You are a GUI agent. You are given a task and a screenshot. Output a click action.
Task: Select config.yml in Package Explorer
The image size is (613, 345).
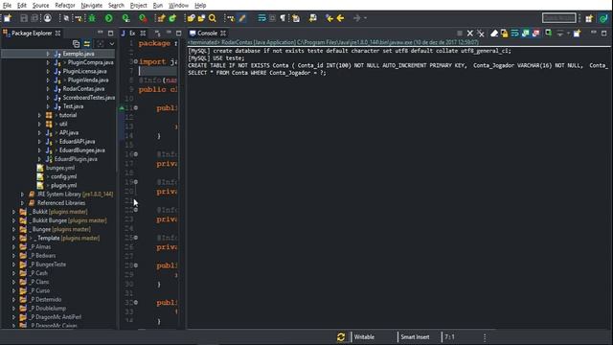click(x=63, y=176)
